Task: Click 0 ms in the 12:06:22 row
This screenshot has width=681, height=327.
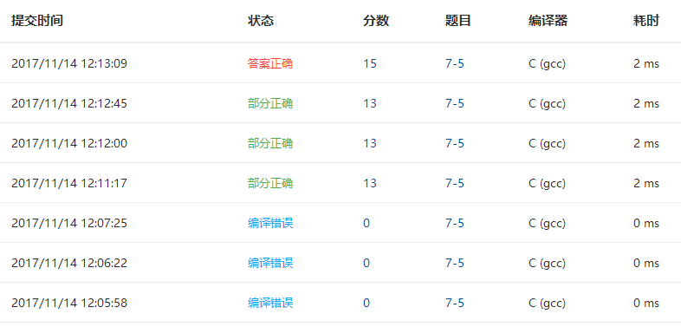Action: pyautogui.click(x=646, y=263)
